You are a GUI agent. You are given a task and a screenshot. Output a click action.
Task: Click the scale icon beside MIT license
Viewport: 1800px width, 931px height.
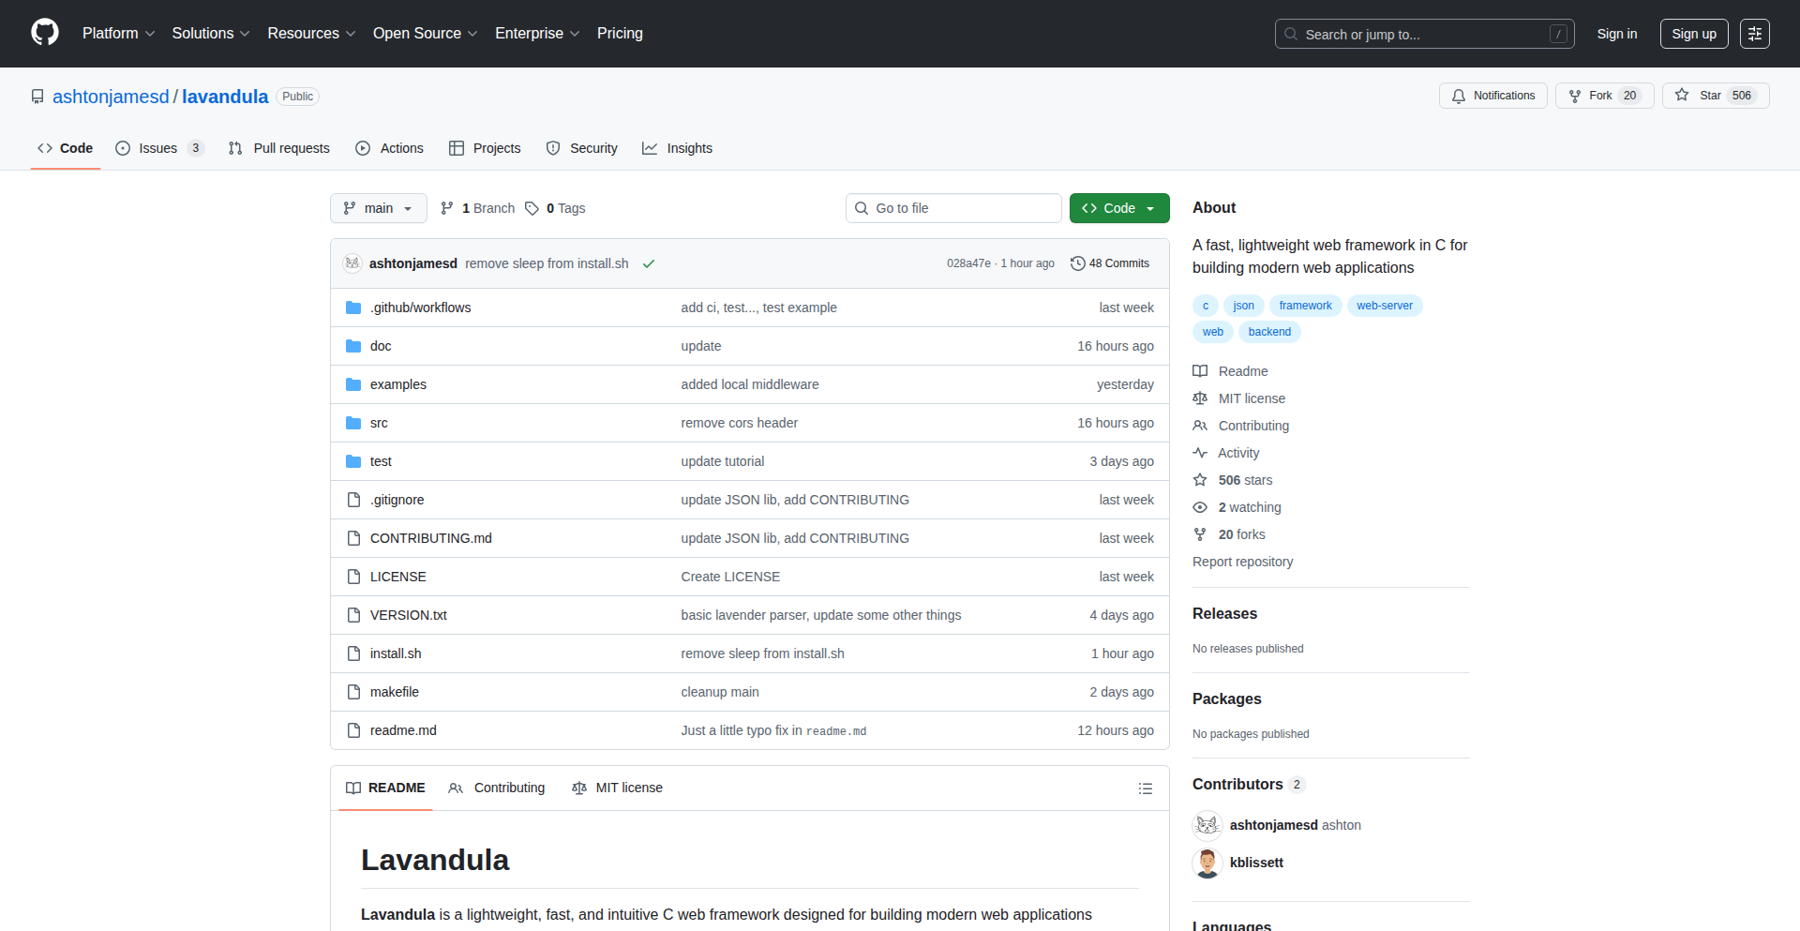coord(1200,398)
